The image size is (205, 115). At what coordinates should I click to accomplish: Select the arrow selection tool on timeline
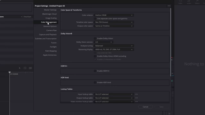click(20, 68)
